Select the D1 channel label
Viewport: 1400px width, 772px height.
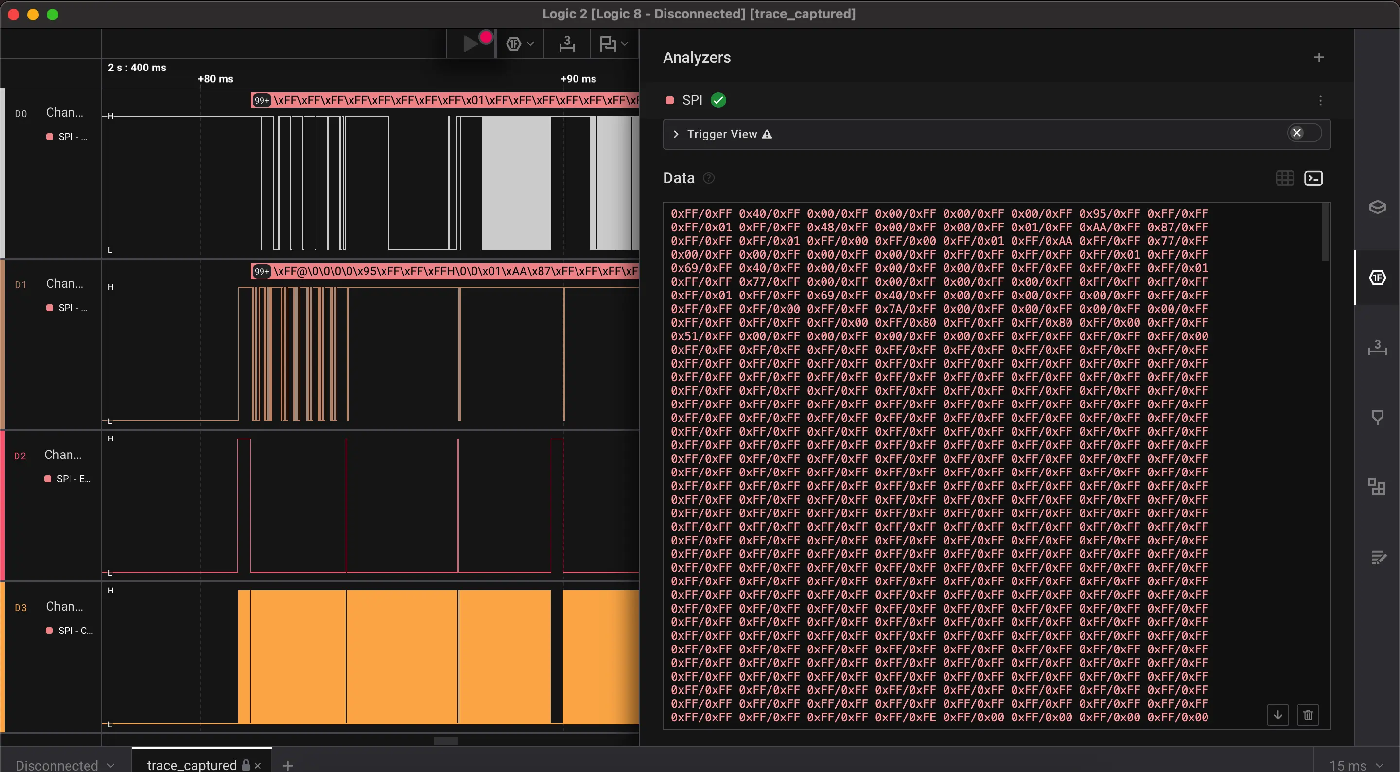(x=64, y=283)
